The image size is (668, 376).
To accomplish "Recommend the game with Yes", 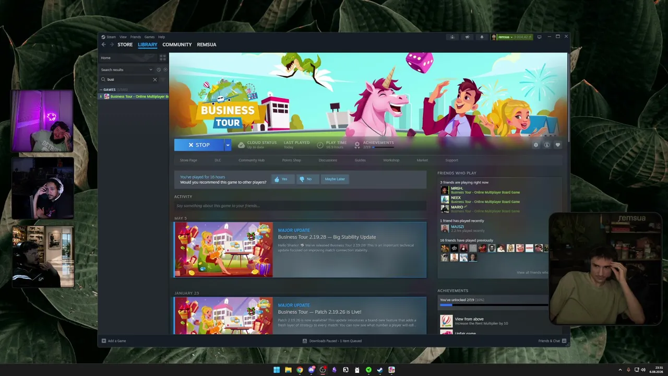I will click(282, 179).
